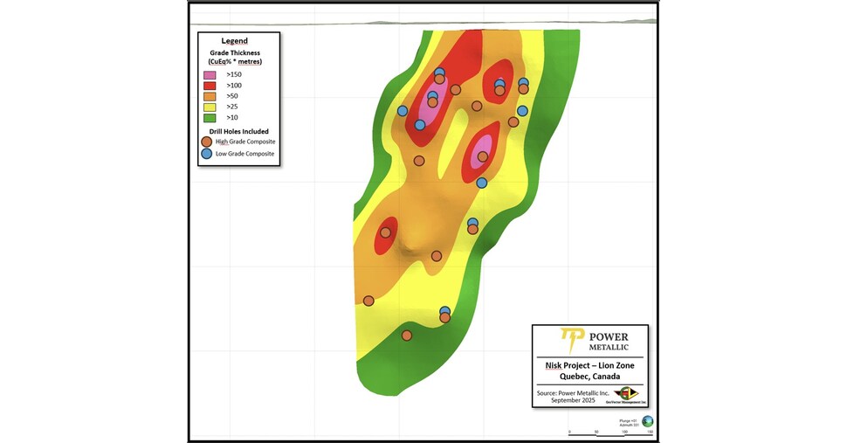
Task: Click the lowest orange drill hole marker on map
Action: 406,336
